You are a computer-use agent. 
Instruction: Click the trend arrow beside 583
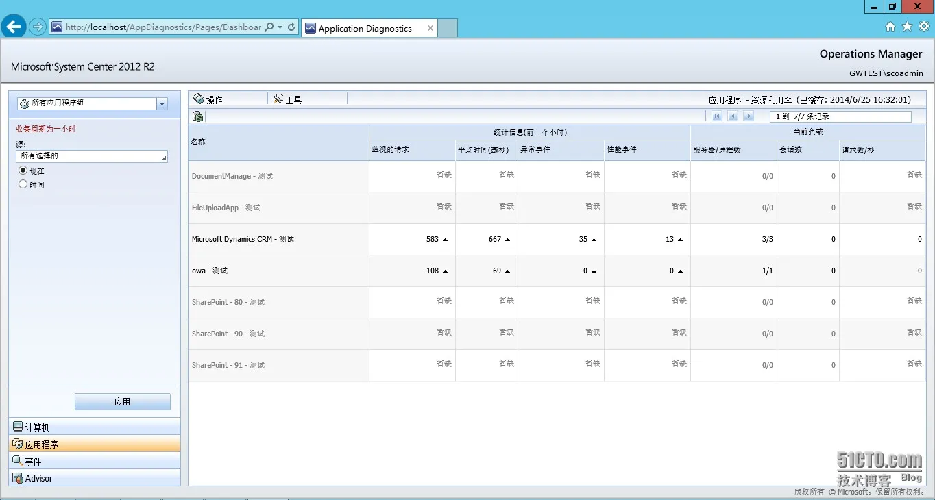[445, 240]
